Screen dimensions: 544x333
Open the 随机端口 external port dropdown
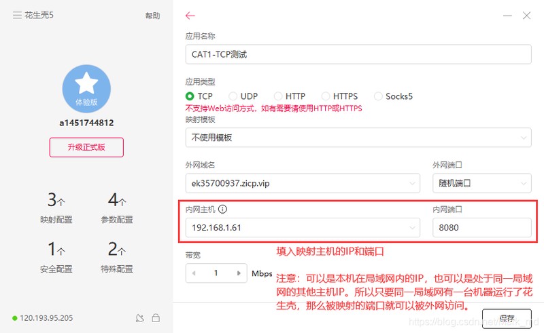[482, 183]
